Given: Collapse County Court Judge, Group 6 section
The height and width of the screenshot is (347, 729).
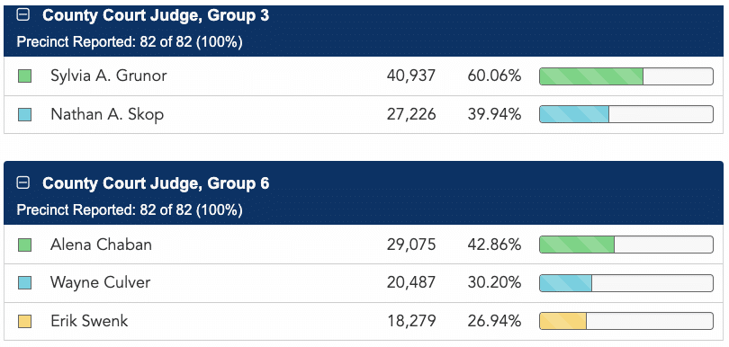Looking at the screenshot, I should click(22, 183).
